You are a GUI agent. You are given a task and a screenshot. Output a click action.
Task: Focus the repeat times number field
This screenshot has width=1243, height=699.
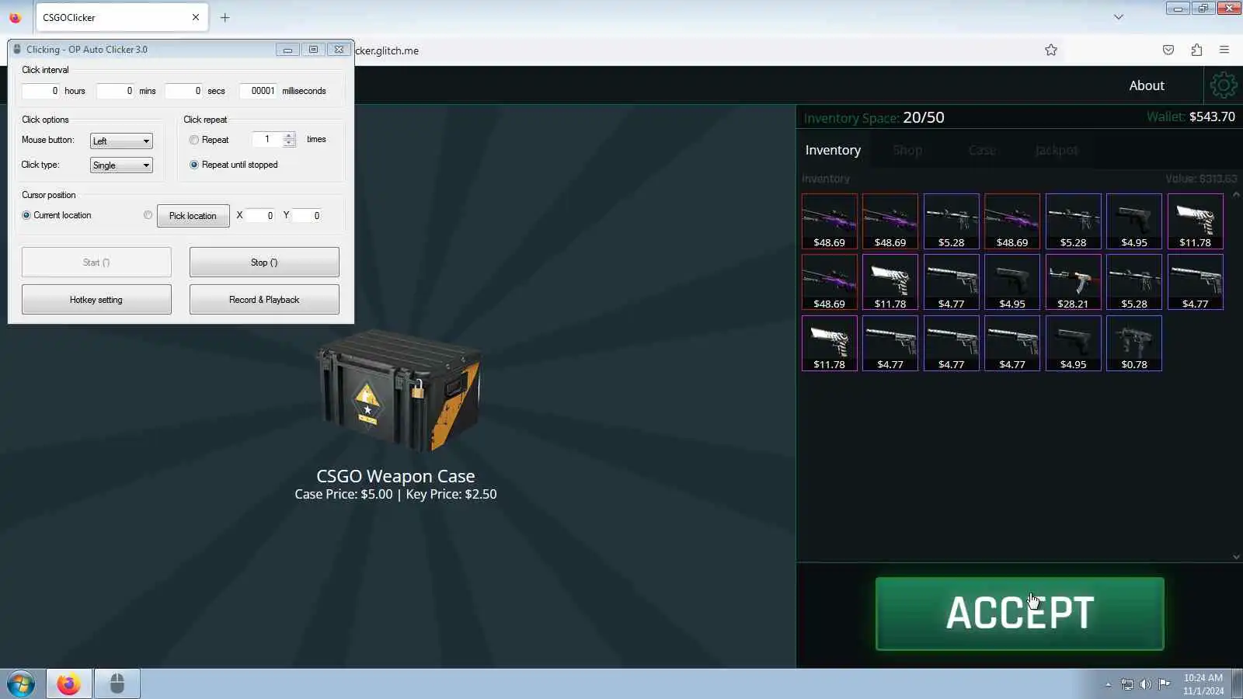click(x=266, y=140)
